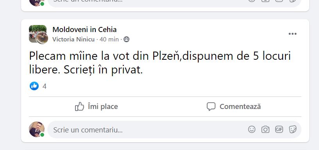Click the blue like reaction icon
Screen dimensions: 319x150
coord(34,86)
